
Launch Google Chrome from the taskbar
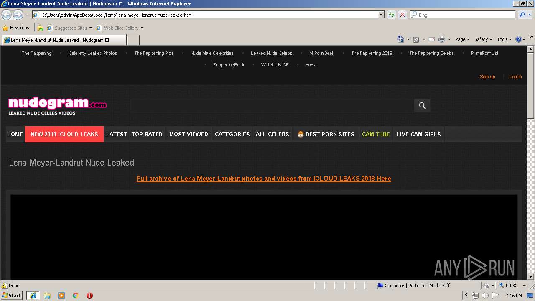click(76, 296)
